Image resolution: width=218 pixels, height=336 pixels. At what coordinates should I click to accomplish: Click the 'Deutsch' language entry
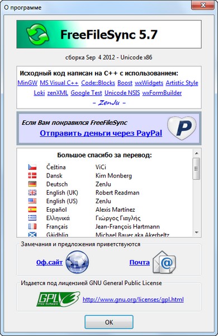coord(57,184)
